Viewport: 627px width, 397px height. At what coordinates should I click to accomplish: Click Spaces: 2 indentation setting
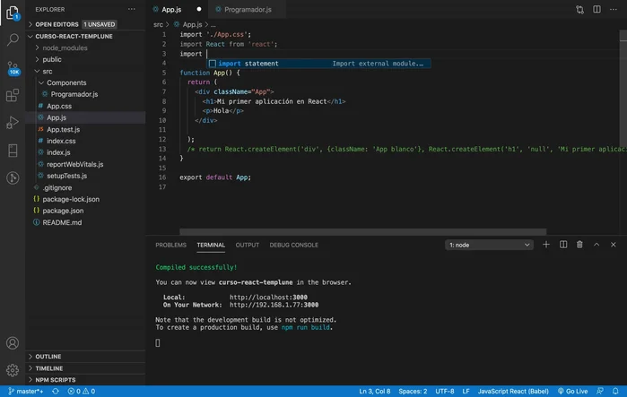tap(413, 391)
